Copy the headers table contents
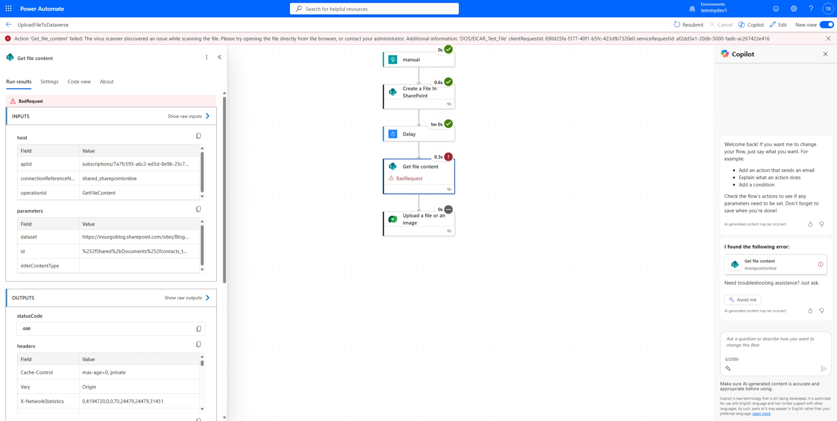Viewport: 837px width, 421px height. pyautogui.click(x=199, y=344)
